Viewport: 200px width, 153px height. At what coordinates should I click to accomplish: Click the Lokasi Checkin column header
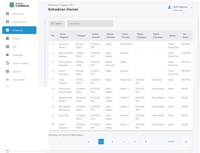coord(126,36)
